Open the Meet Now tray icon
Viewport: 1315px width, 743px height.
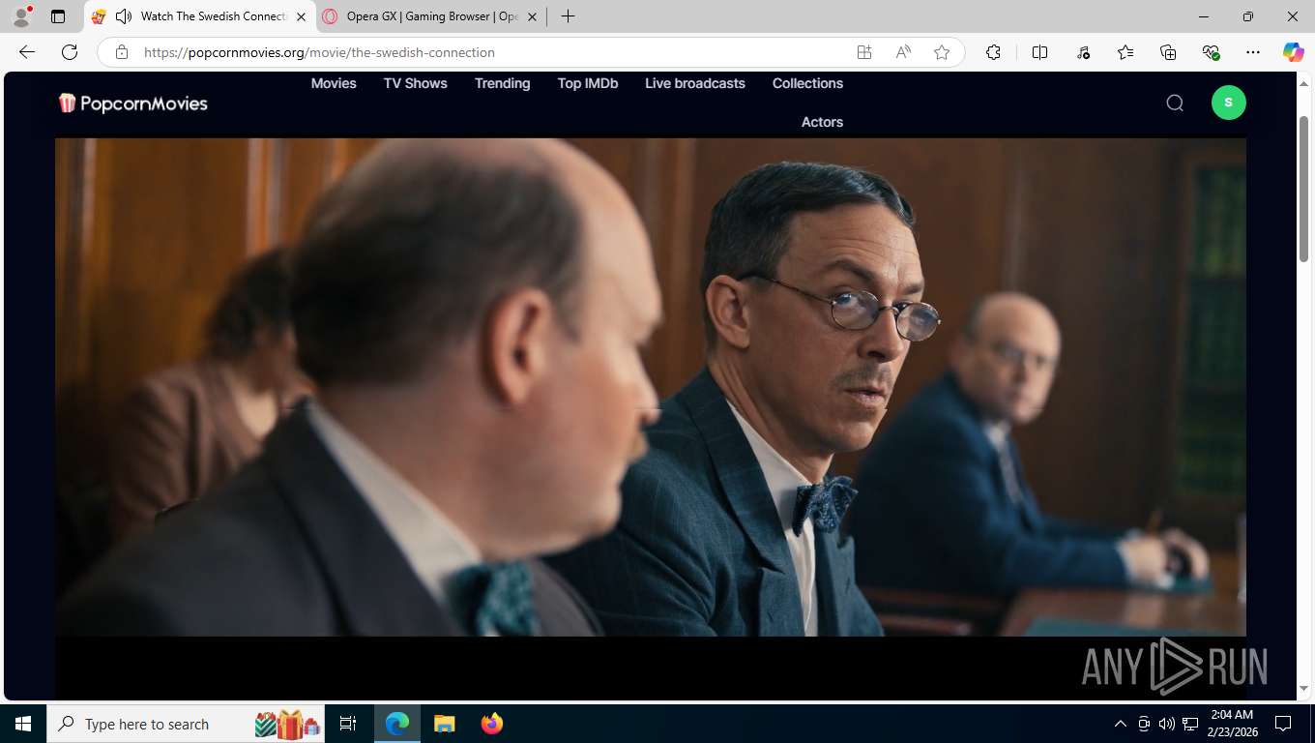tap(1144, 724)
